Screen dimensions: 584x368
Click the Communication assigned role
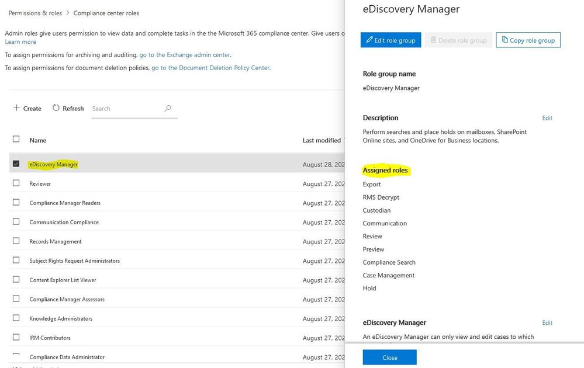coord(385,223)
